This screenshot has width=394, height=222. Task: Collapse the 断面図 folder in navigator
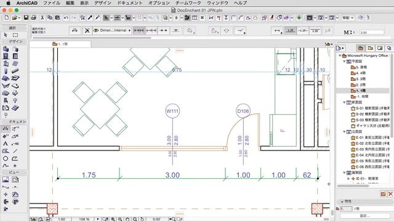344,102
